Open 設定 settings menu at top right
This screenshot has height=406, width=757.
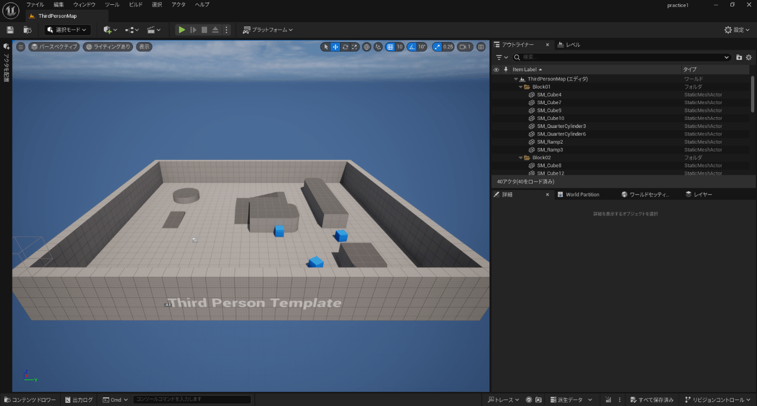(x=737, y=30)
